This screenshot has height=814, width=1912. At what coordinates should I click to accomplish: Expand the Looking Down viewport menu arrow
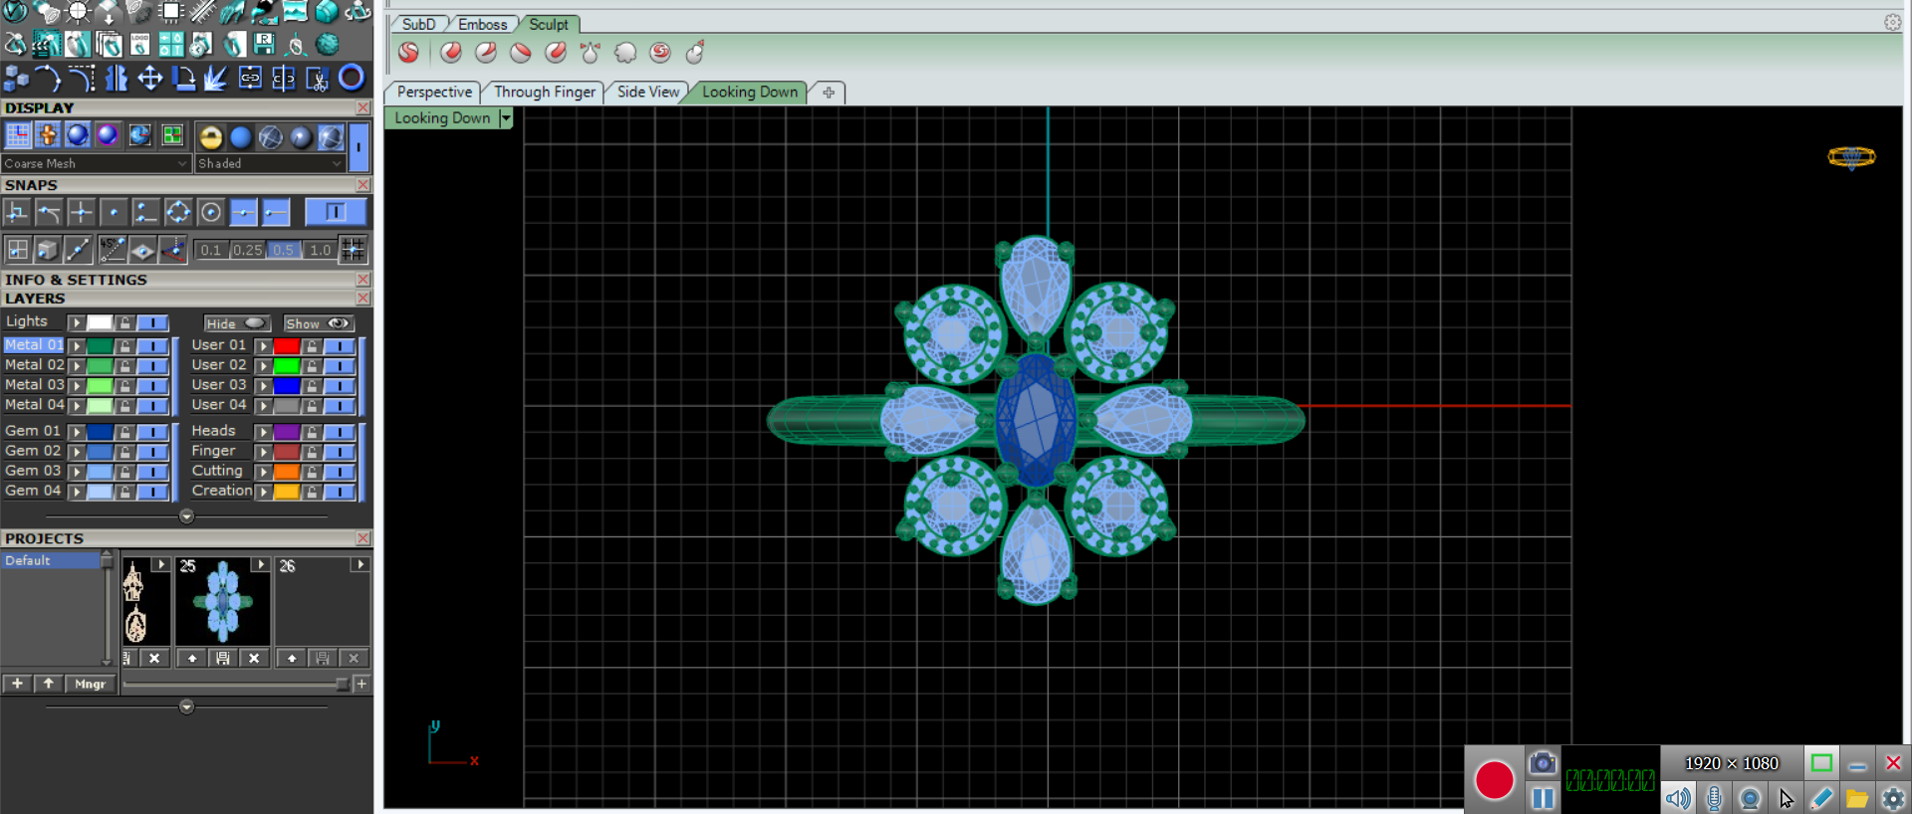pyautogui.click(x=506, y=118)
